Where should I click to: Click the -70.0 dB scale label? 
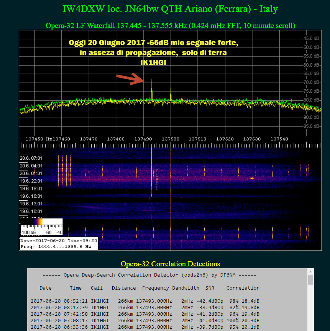click(x=312, y=82)
